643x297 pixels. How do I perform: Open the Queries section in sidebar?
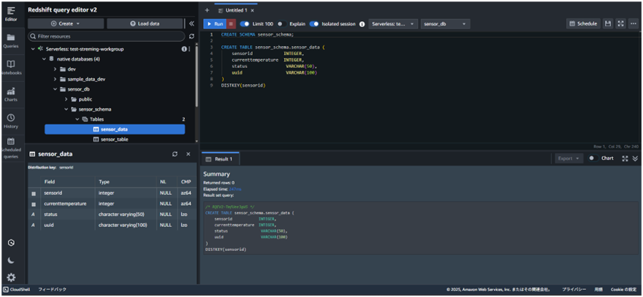point(11,39)
